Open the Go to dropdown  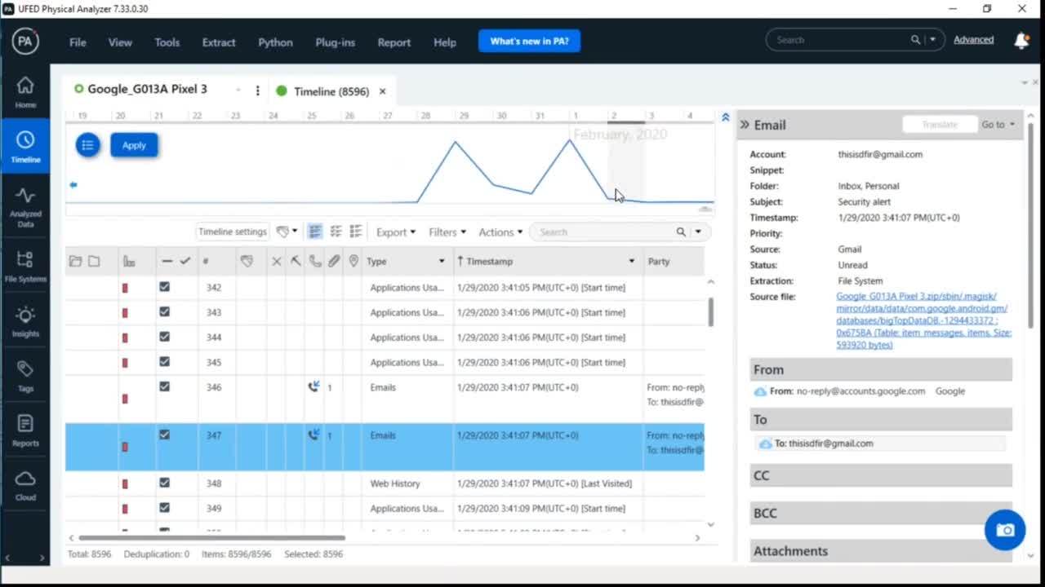click(x=998, y=125)
